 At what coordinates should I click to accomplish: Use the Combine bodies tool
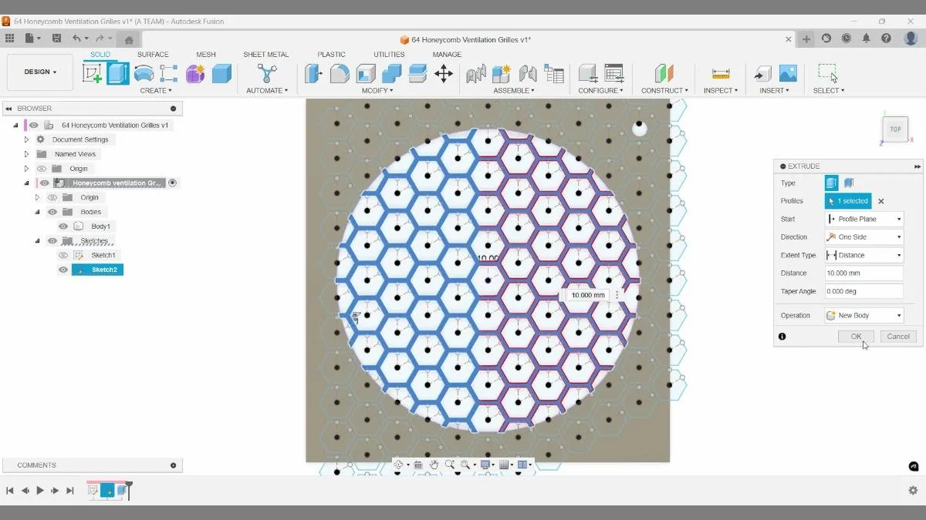tap(391, 73)
